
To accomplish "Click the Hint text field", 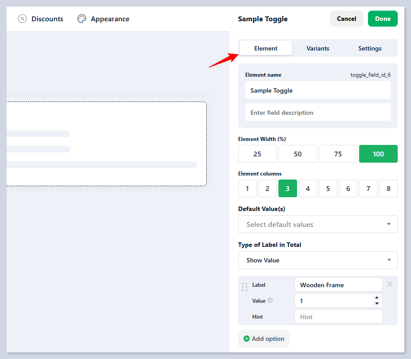I will coord(338,317).
